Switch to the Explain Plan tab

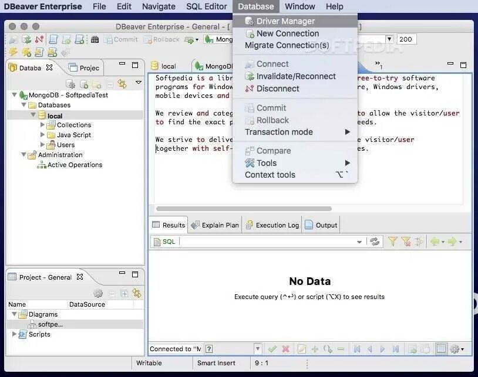(x=215, y=225)
